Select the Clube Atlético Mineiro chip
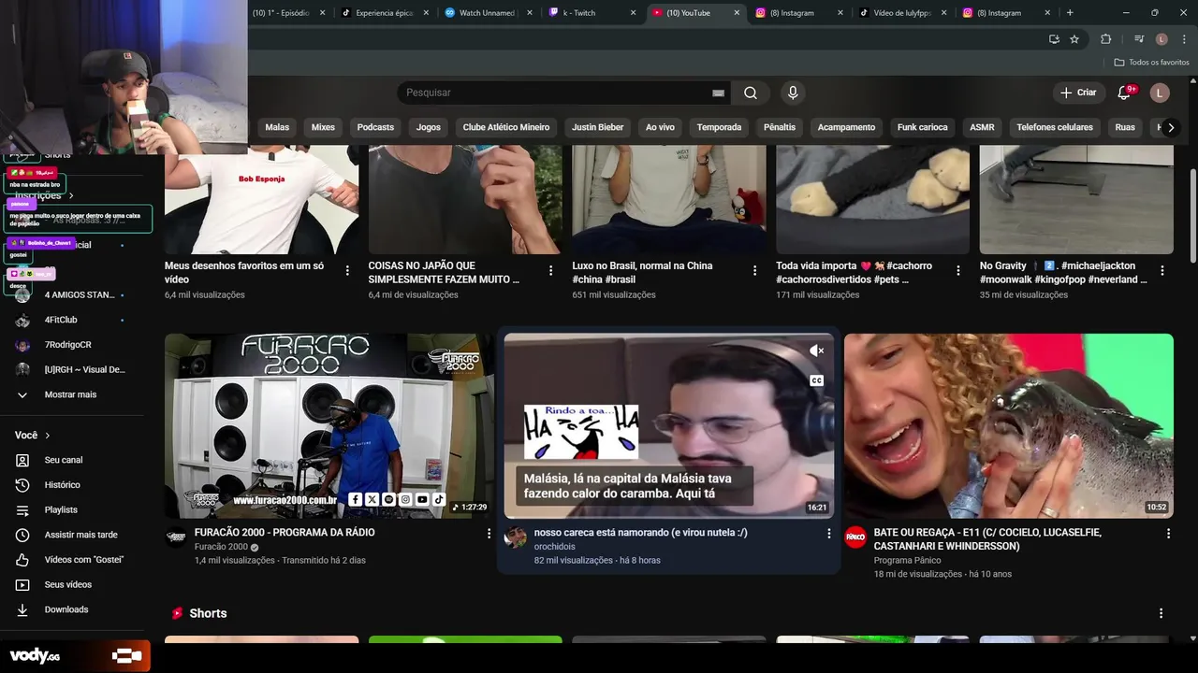 pos(506,127)
